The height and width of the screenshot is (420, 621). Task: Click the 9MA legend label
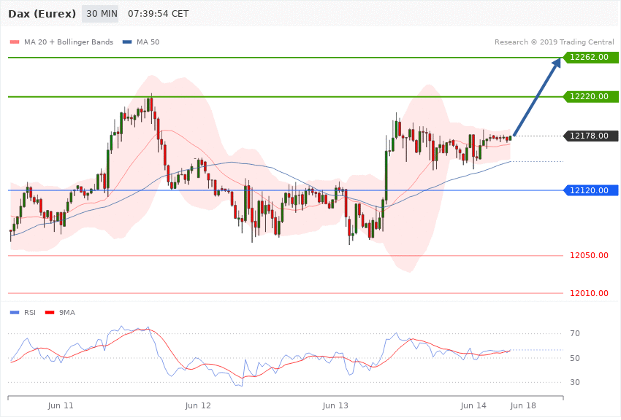pyautogui.click(x=67, y=313)
